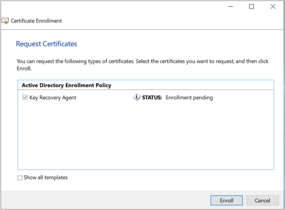This screenshot has height=210, width=285.
Task: Click the empty title bar area
Action: click(122, 7)
